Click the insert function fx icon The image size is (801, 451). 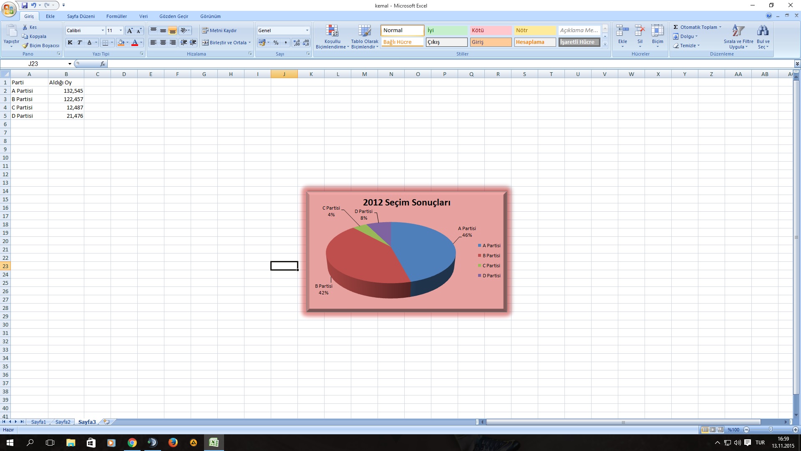pyautogui.click(x=103, y=64)
